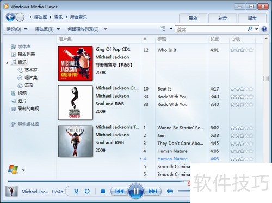Click the volume slider
This screenshot has height=203, width=272.
coord(184,191)
